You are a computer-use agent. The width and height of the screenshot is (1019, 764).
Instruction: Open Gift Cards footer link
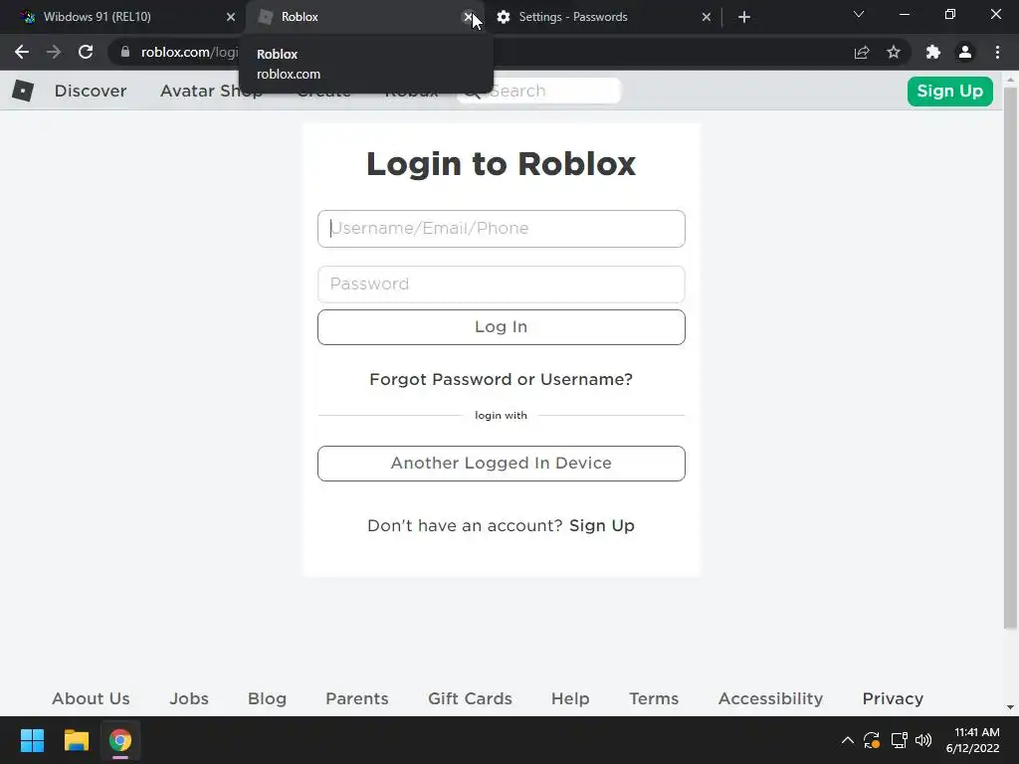pos(470,698)
